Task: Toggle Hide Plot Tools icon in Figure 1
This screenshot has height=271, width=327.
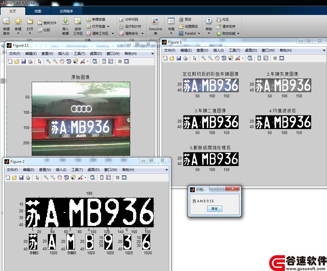Action: 275,58
